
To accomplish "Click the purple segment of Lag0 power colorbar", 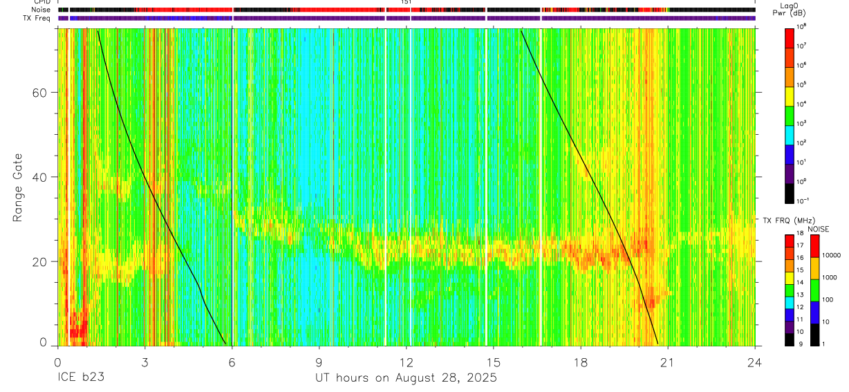I will [790, 174].
